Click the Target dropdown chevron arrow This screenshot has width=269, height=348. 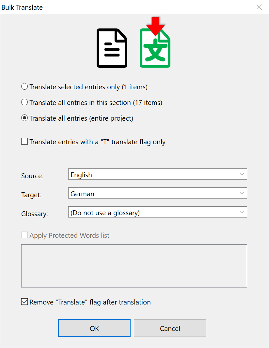tap(242, 193)
